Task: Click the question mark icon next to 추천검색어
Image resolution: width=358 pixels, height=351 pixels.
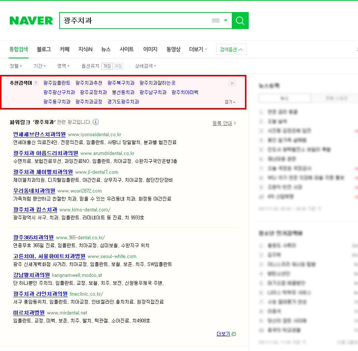Action: coord(35,83)
